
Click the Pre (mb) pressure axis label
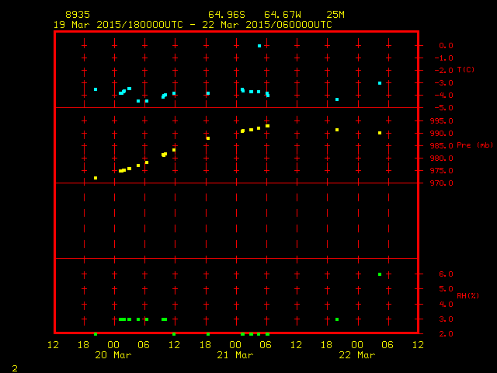click(x=474, y=145)
